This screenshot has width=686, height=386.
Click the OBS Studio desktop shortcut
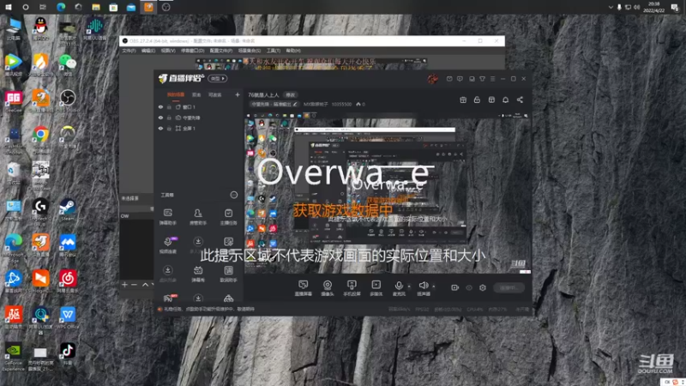click(x=68, y=100)
